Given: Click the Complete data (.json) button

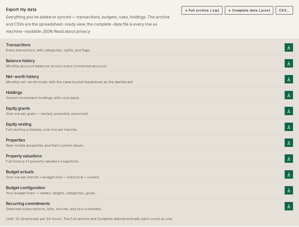Looking at the screenshot, I should pos(249,10).
